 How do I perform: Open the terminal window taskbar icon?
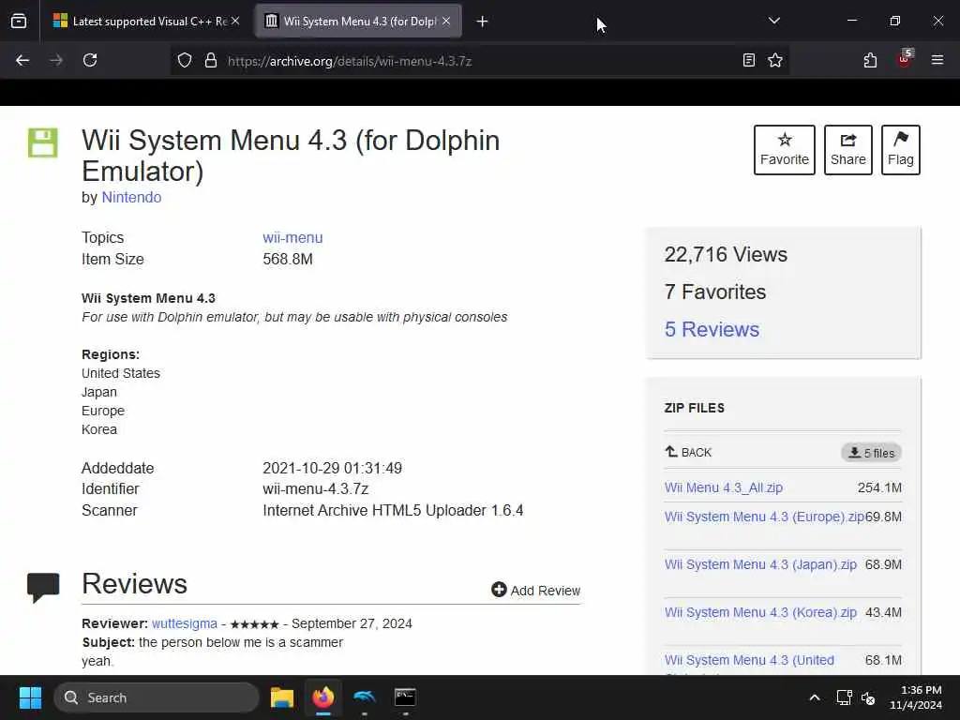pyautogui.click(x=405, y=697)
